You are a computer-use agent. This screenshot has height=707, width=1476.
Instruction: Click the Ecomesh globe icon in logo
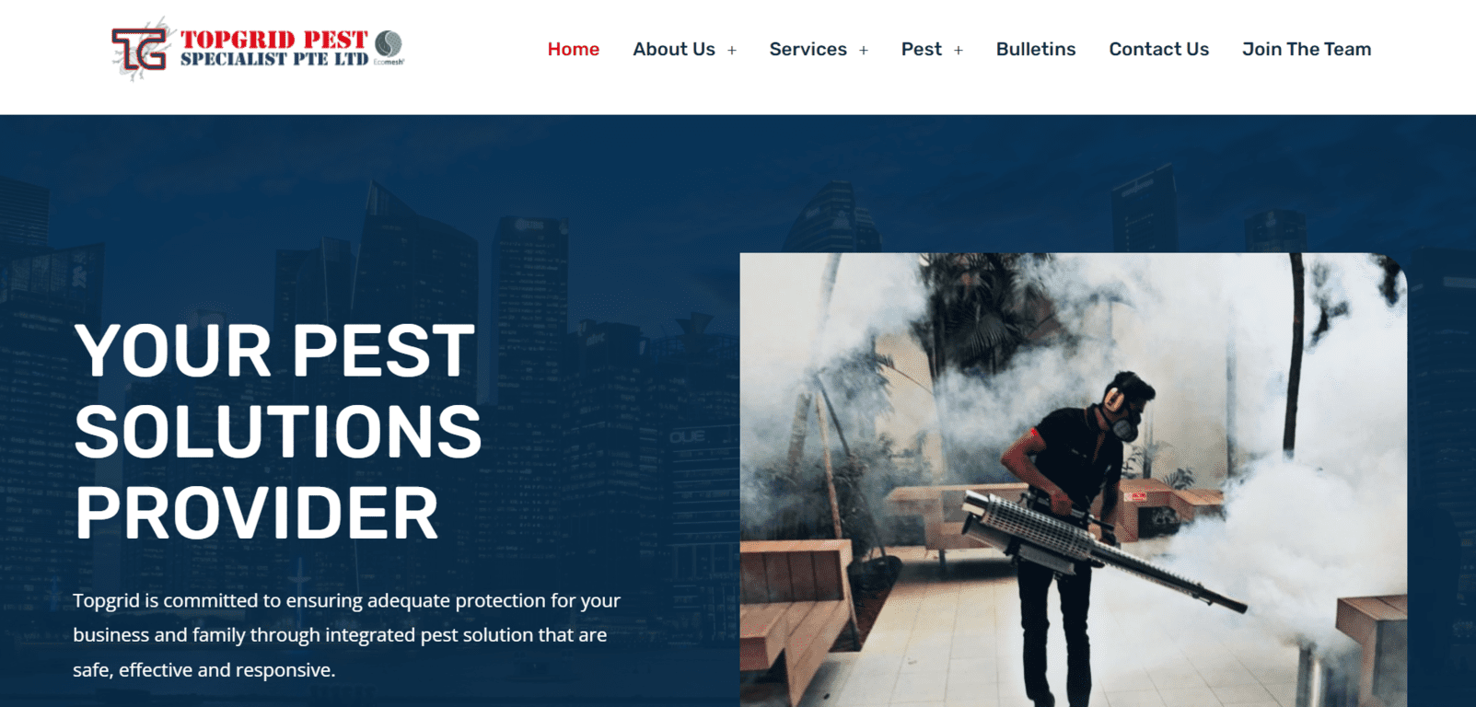tap(389, 44)
